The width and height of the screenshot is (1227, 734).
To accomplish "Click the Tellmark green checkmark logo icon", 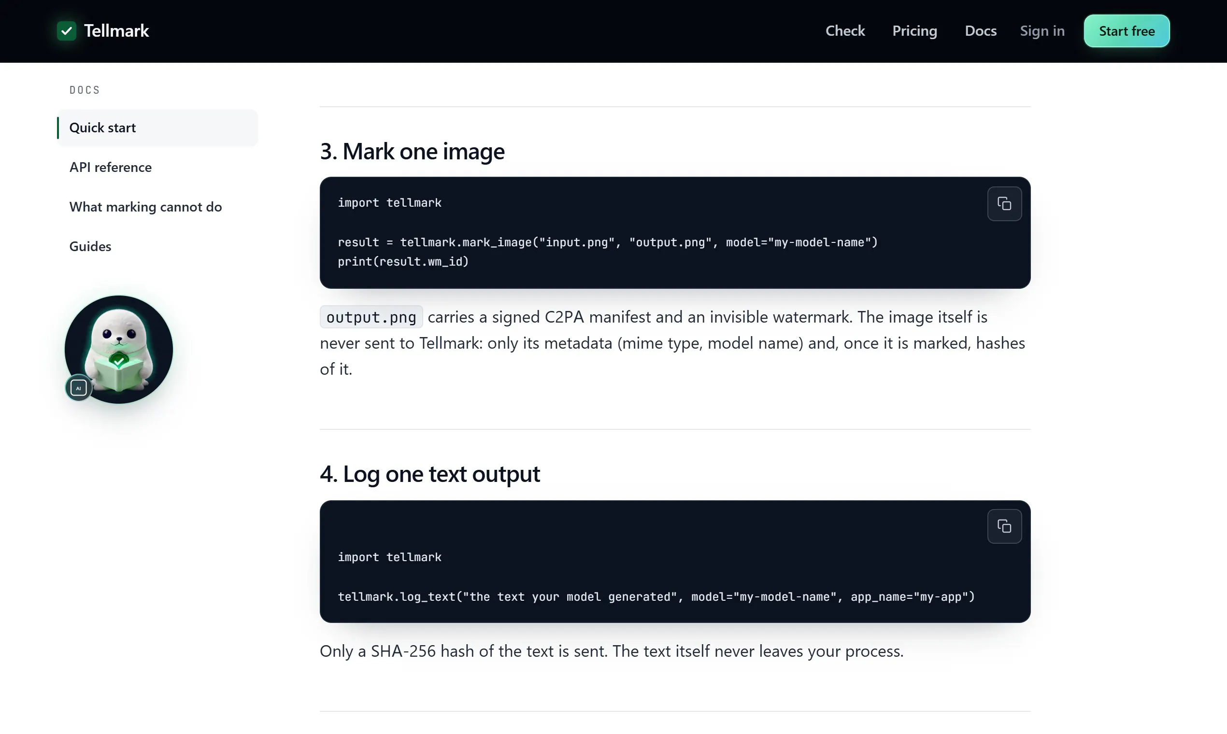I will tap(66, 31).
